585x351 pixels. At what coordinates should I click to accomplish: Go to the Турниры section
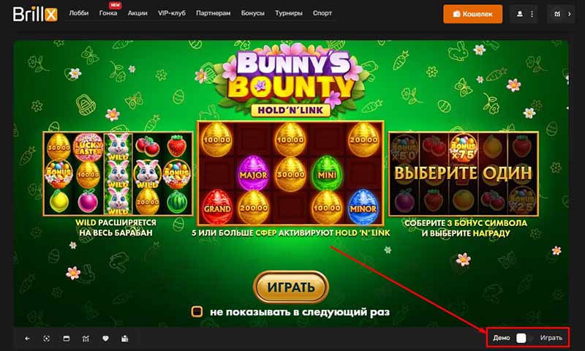[289, 13]
